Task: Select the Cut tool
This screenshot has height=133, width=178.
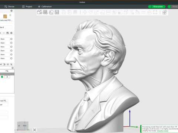Action: click(x=108, y=12)
